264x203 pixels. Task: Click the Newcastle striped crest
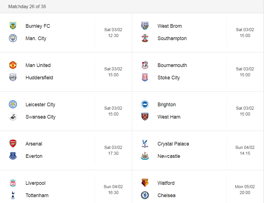click(x=145, y=156)
